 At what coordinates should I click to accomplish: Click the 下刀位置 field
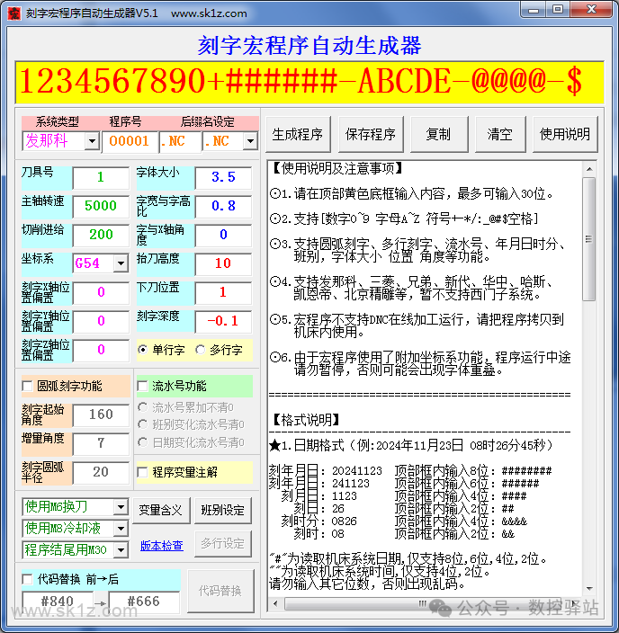coord(223,293)
